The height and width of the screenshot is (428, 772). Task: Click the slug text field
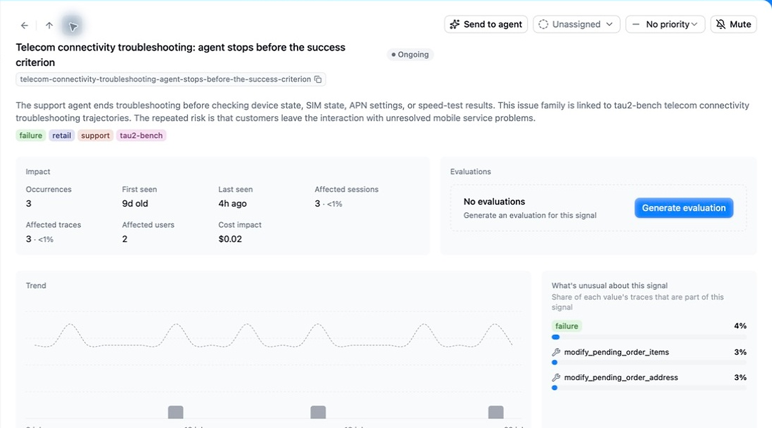pos(171,79)
